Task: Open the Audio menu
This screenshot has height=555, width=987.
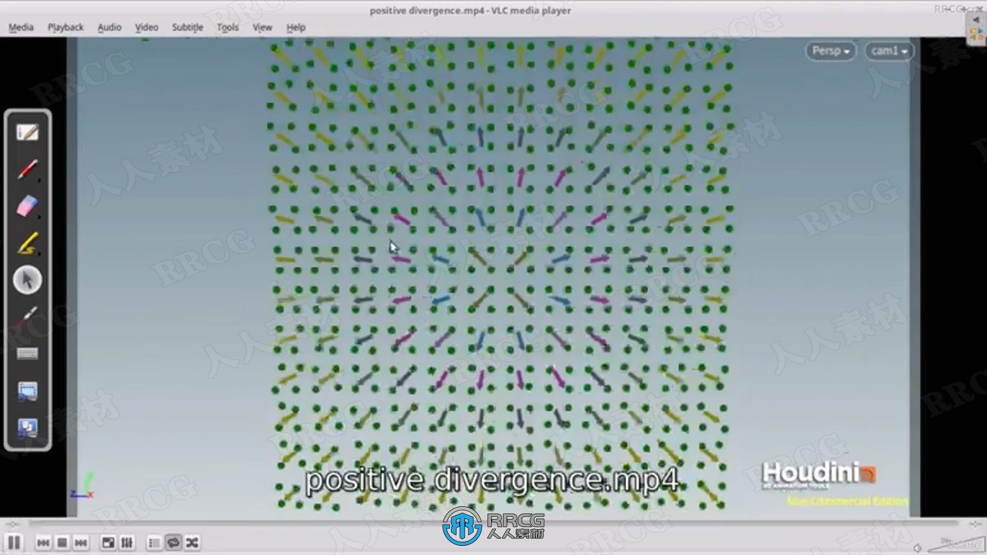Action: (x=109, y=27)
